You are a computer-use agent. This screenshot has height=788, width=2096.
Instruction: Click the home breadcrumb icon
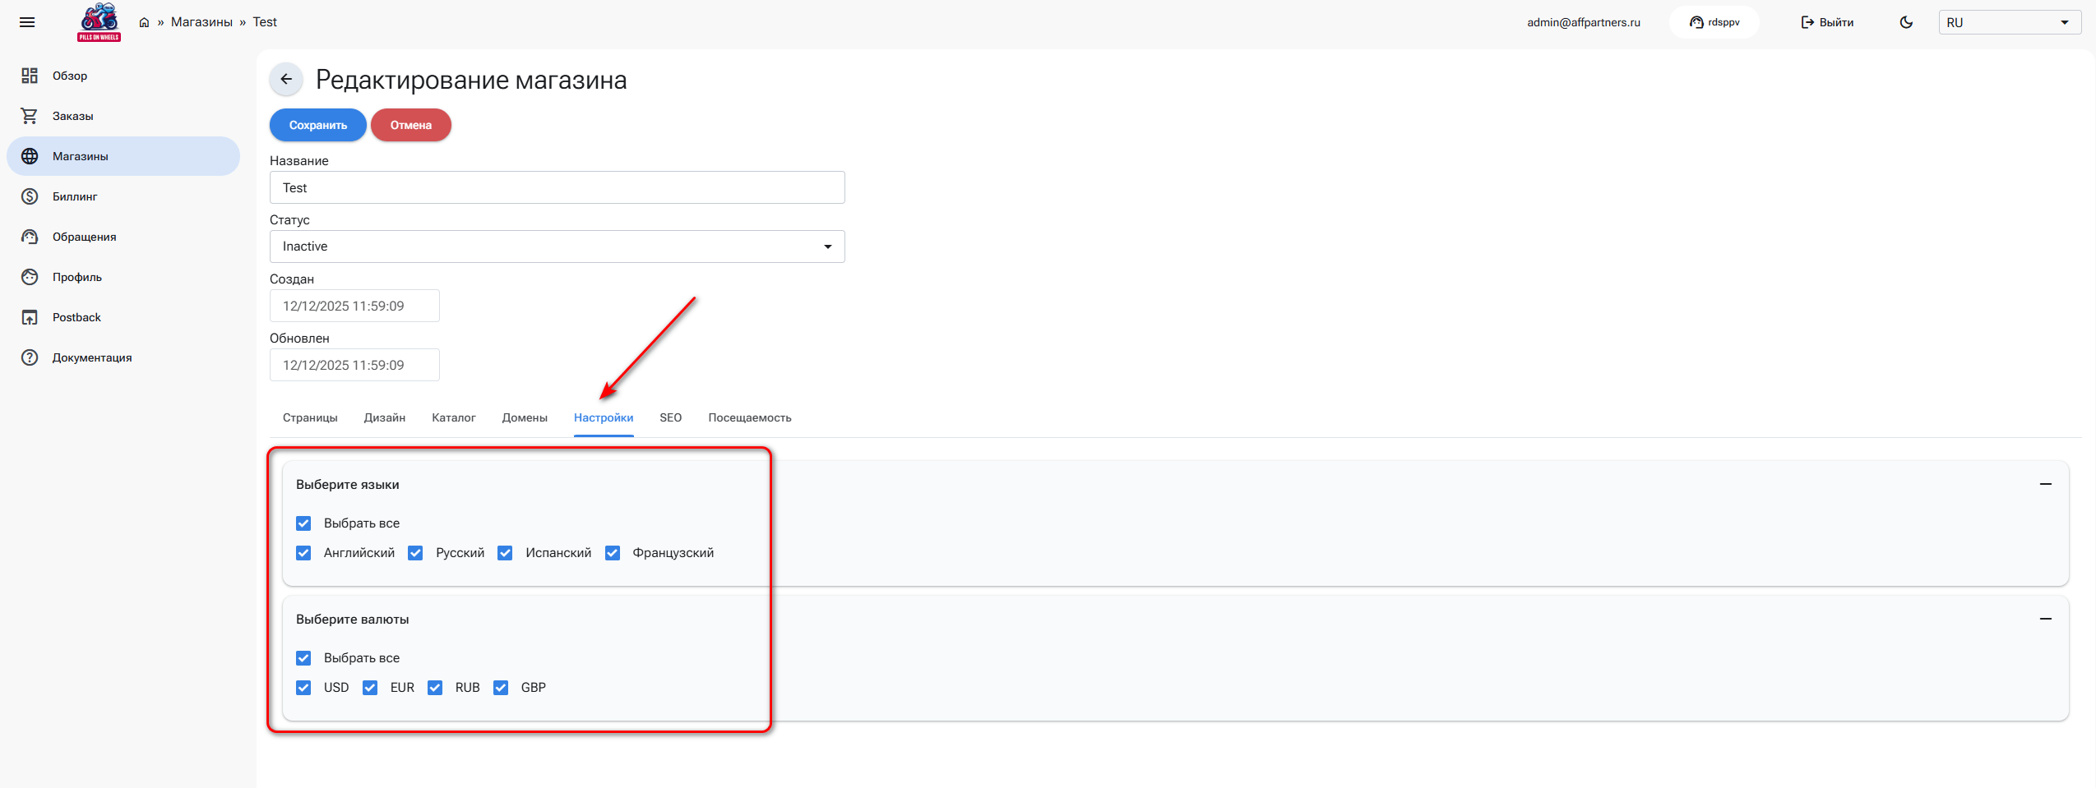pyautogui.click(x=144, y=22)
